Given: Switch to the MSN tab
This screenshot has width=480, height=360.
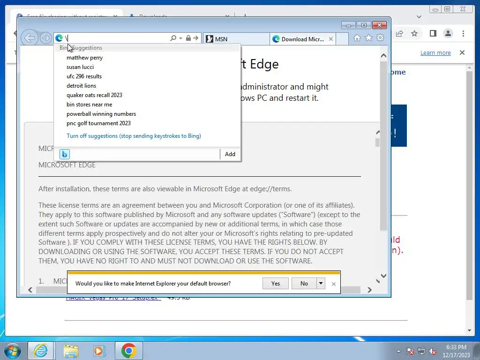Looking at the screenshot, I should coord(236,39).
